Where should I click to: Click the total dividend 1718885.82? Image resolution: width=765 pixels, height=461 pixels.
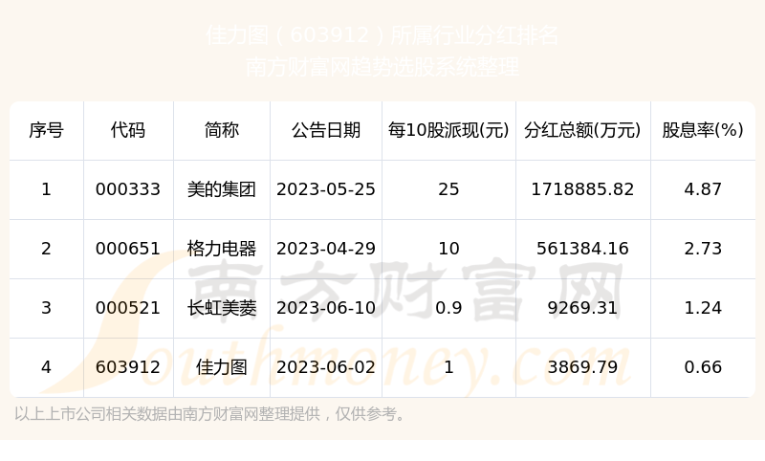582,189
